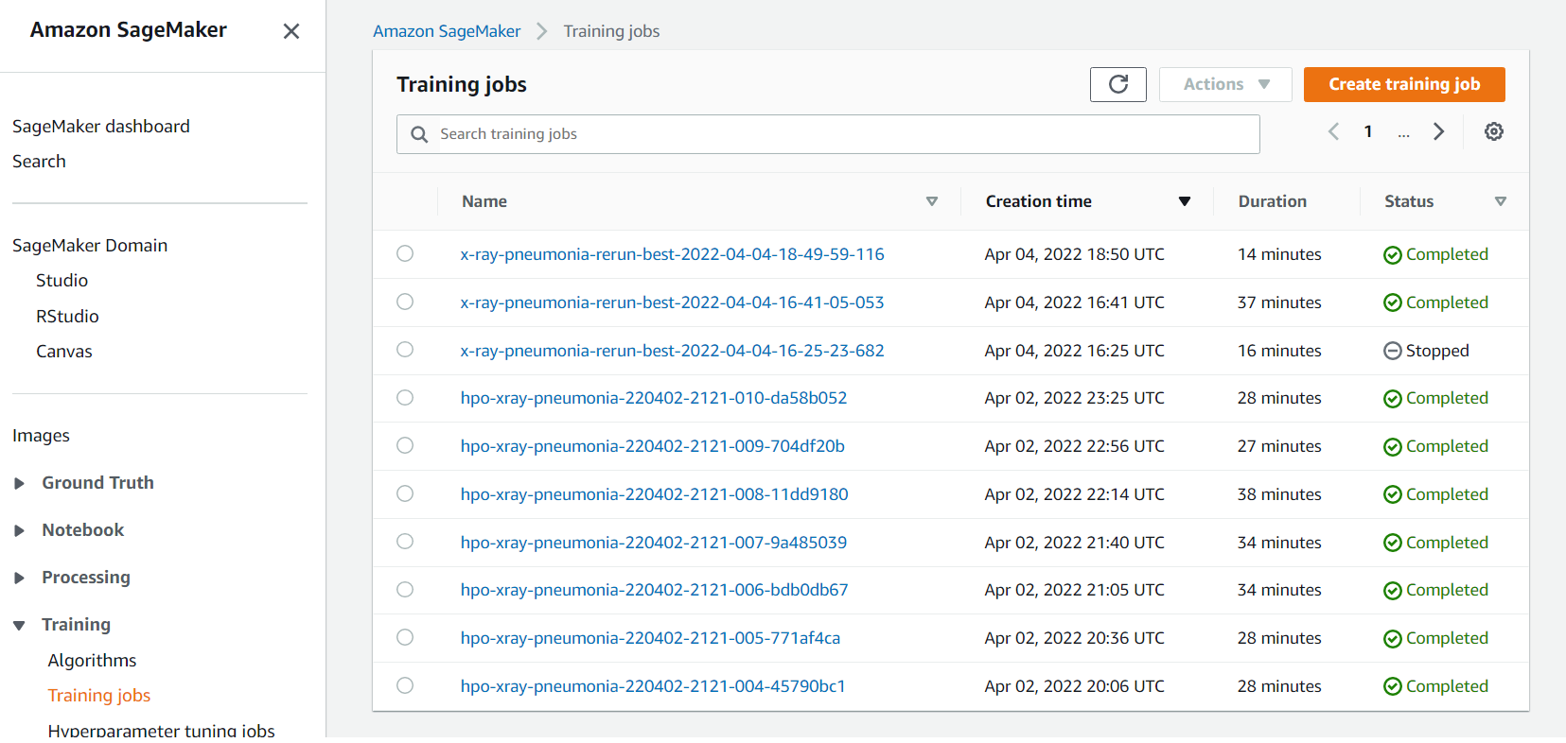Viewport: 1566px width, 743px height.
Task: Open job hpo-xray-pneumonia-220402-2121-010-da58b052
Action: coord(654,398)
